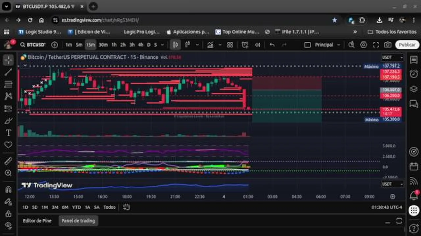The height and width of the screenshot is (236, 421).
Task: Open the alerts clock panel
Action: click(414, 74)
